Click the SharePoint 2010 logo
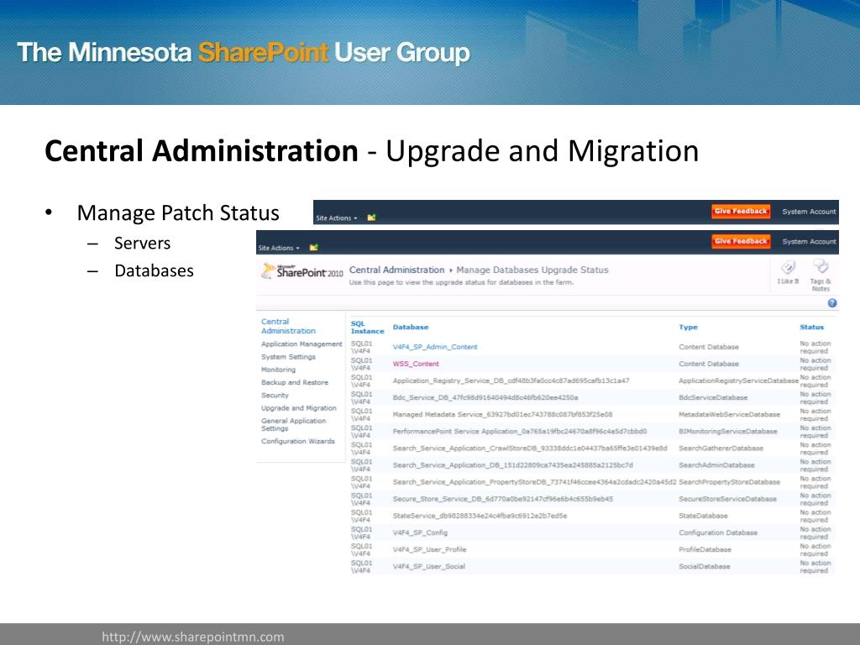 302,271
